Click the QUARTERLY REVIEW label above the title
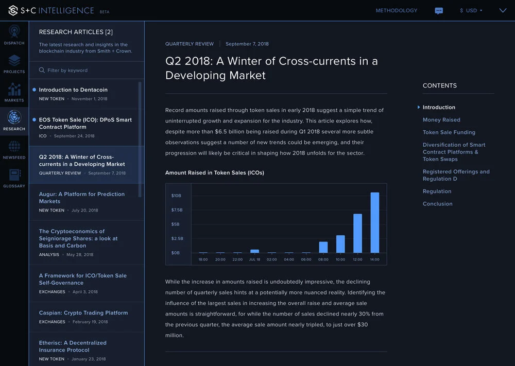 tap(189, 44)
